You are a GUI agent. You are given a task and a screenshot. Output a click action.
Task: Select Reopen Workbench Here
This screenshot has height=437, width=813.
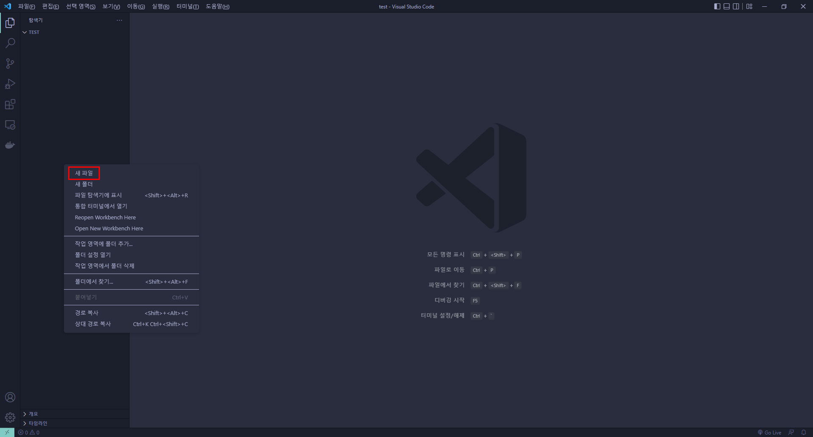pyautogui.click(x=131, y=217)
